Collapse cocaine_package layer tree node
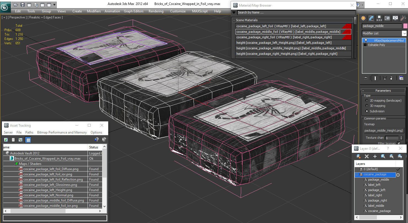Screen dimensions: 408x223 pyautogui.click(x=357, y=175)
